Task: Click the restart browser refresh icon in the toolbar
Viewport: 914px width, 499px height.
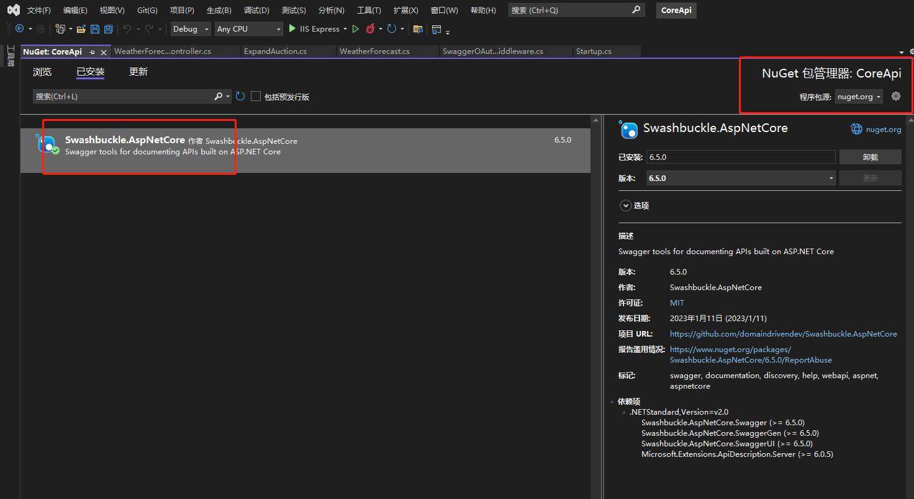Action: coord(392,29)
